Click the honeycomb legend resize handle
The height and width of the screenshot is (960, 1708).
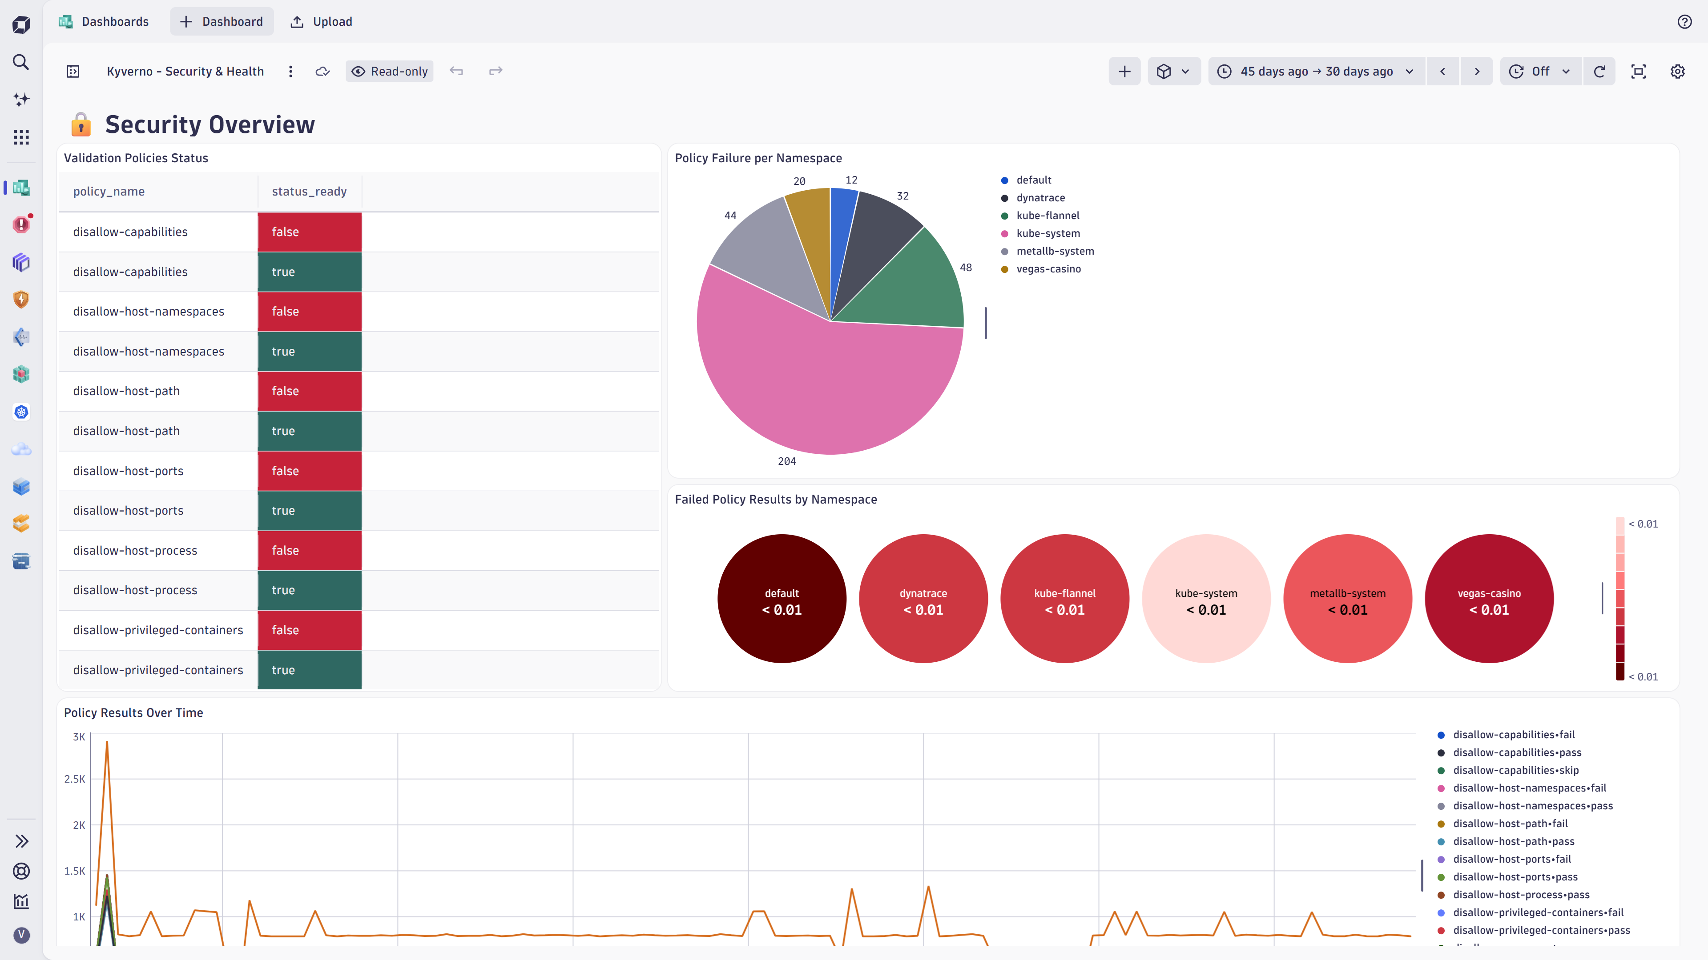(x=1603, y=598)
